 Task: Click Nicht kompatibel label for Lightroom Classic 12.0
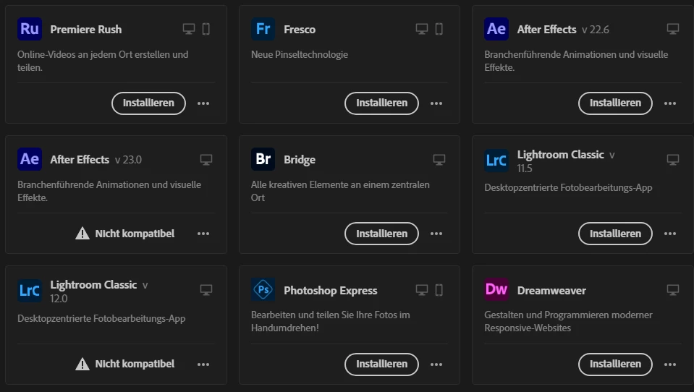[135, 364]
